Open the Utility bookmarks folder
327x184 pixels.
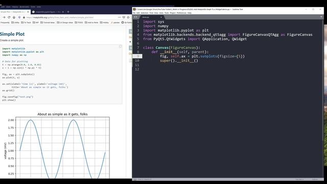click(x=15, y=22)
